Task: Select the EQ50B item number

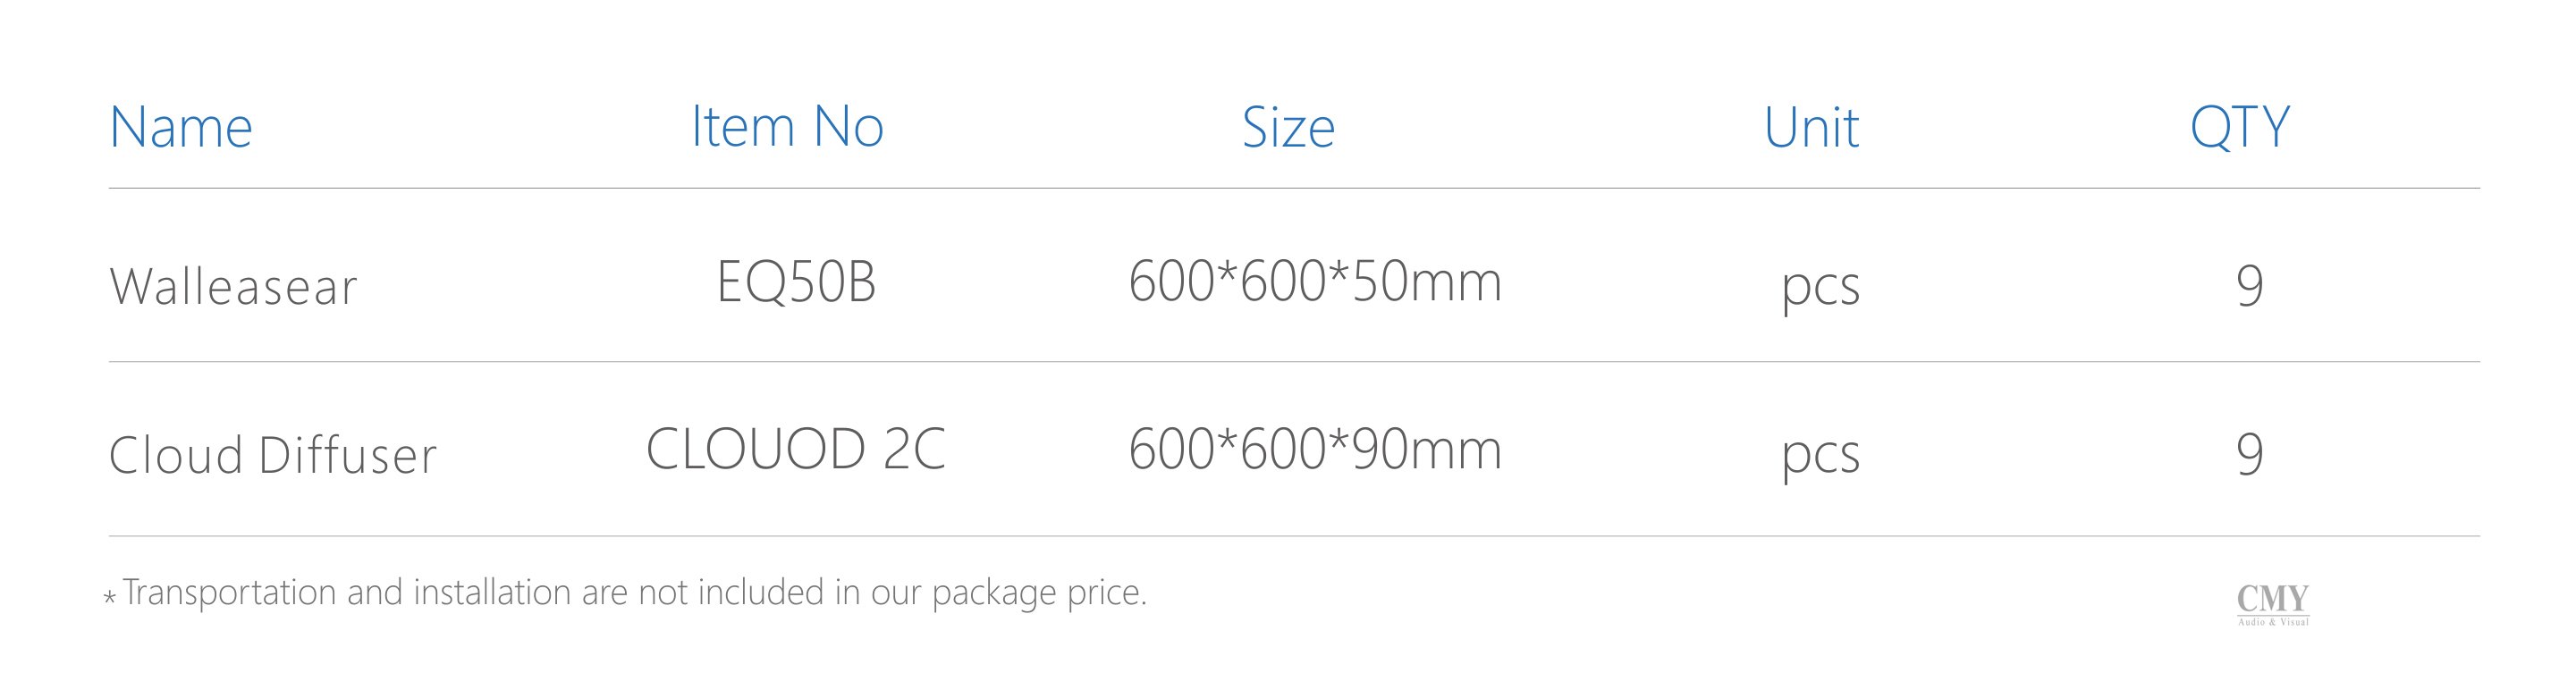Action: click(797, 282)
